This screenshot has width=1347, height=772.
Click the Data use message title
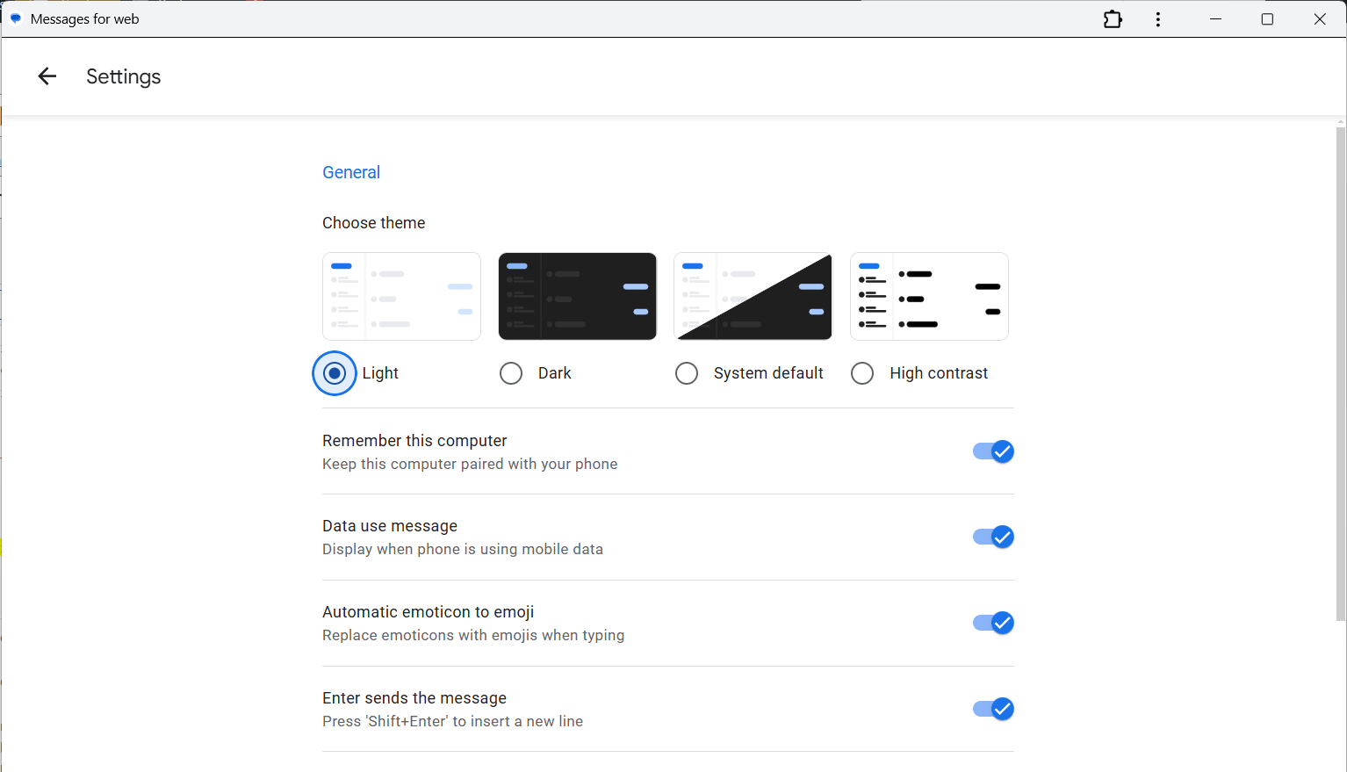pyautogui.click(x=390, y=526)
